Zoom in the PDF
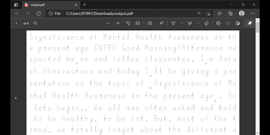 tap(118, 23)
